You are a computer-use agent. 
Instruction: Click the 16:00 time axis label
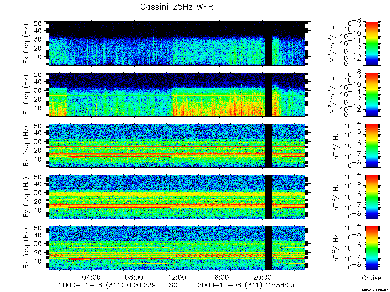click(x=220, y=277)
